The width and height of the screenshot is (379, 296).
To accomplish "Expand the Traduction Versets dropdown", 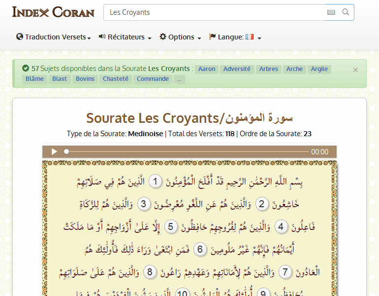I will click(54, 37).
